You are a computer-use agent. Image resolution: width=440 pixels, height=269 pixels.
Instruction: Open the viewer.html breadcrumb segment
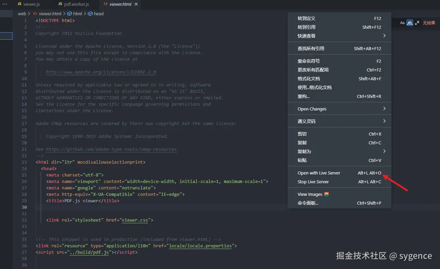pyautogui.click(x=50, y=14)
